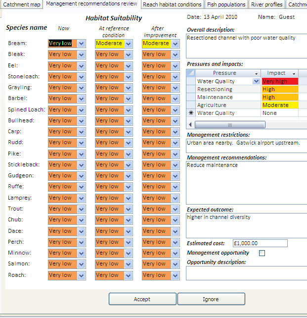Open Rudd After improvement dropdown
The width and height of the screenshot is (307, 318).
pos(175,143)
